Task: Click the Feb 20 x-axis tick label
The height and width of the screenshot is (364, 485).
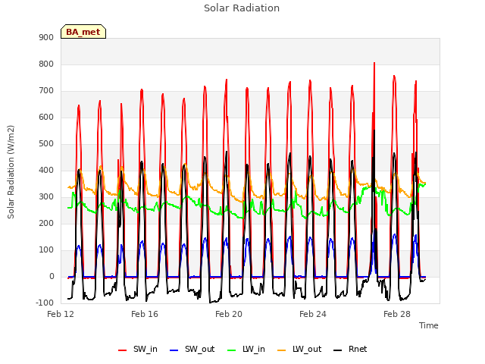Action: (229, 314)
